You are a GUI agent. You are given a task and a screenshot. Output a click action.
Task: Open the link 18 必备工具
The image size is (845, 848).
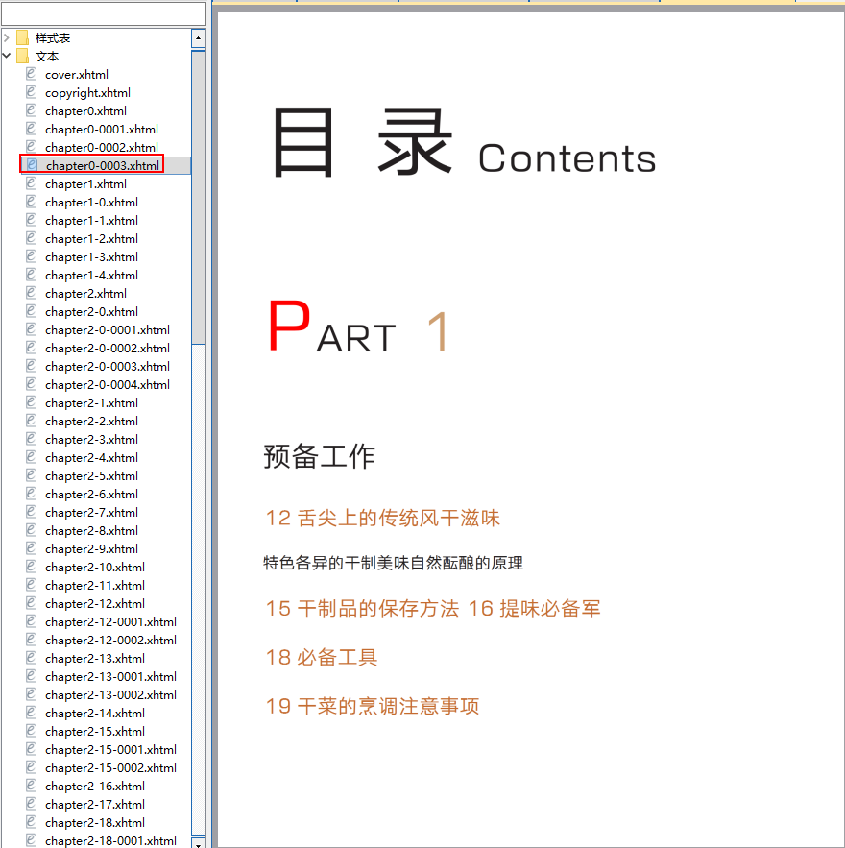321,658
